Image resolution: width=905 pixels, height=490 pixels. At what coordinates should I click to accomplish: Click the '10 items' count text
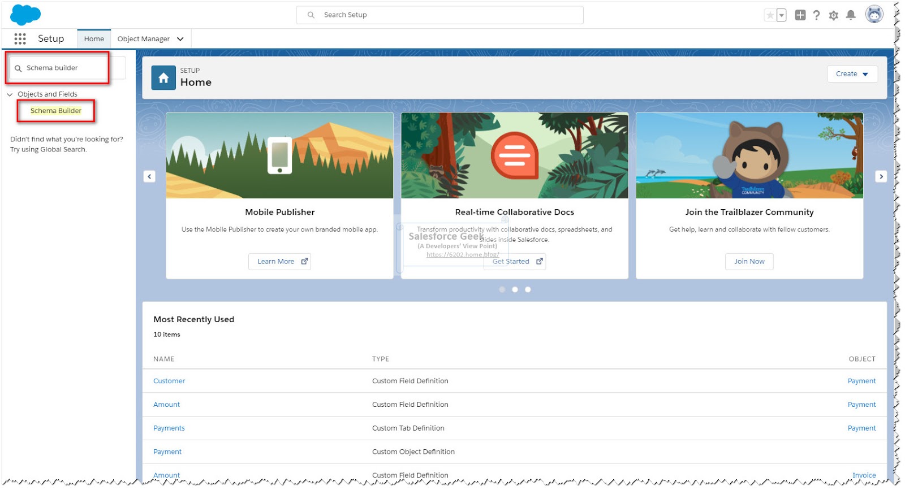167,335
